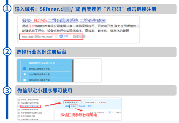The width and height of the screenshot is (179, 123).
Task: Click the 编辑 action link
Action: coord(67,106)
